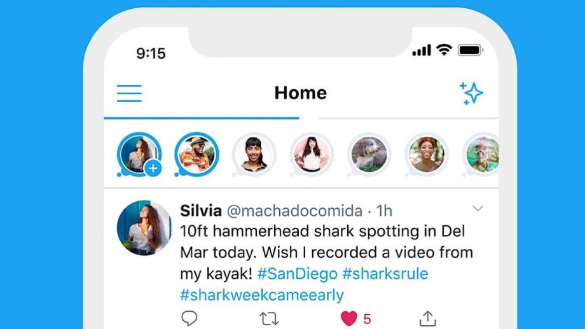View fleet of man in hat
Viewport: 585px width, 329px height.
coord(196,154)
